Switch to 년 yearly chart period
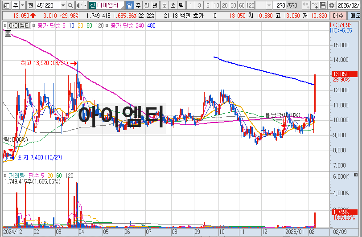Viewport: 362px width, 237px height. [155, 5]
